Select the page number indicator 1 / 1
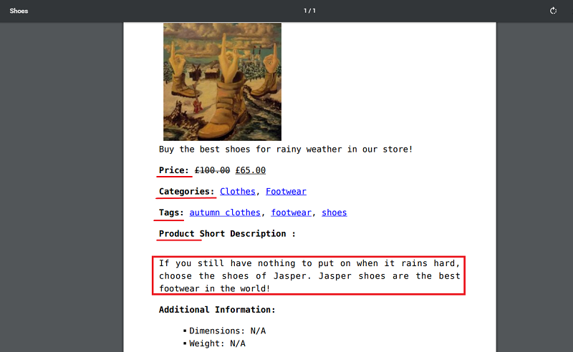 tap(309, 11)
